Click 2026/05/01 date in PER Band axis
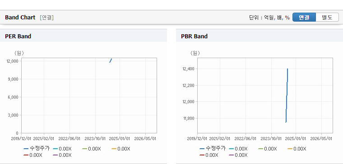Screen dimensions: 343x164 coord(145,139)
